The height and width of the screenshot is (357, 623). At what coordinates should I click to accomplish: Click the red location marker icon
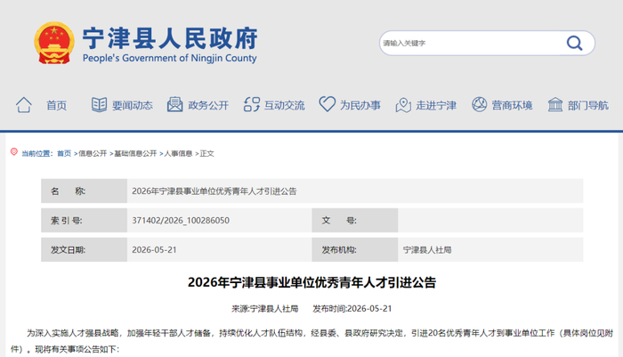pyautogui.click(x=14, y=152)
